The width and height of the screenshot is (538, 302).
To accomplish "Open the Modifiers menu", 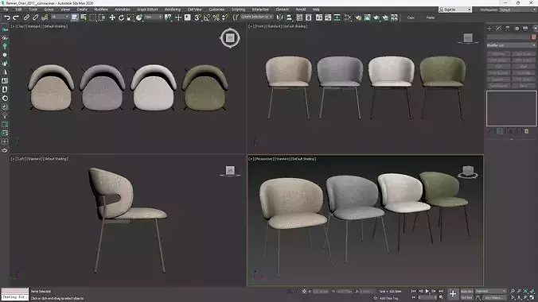I will [x=101, y=10].
